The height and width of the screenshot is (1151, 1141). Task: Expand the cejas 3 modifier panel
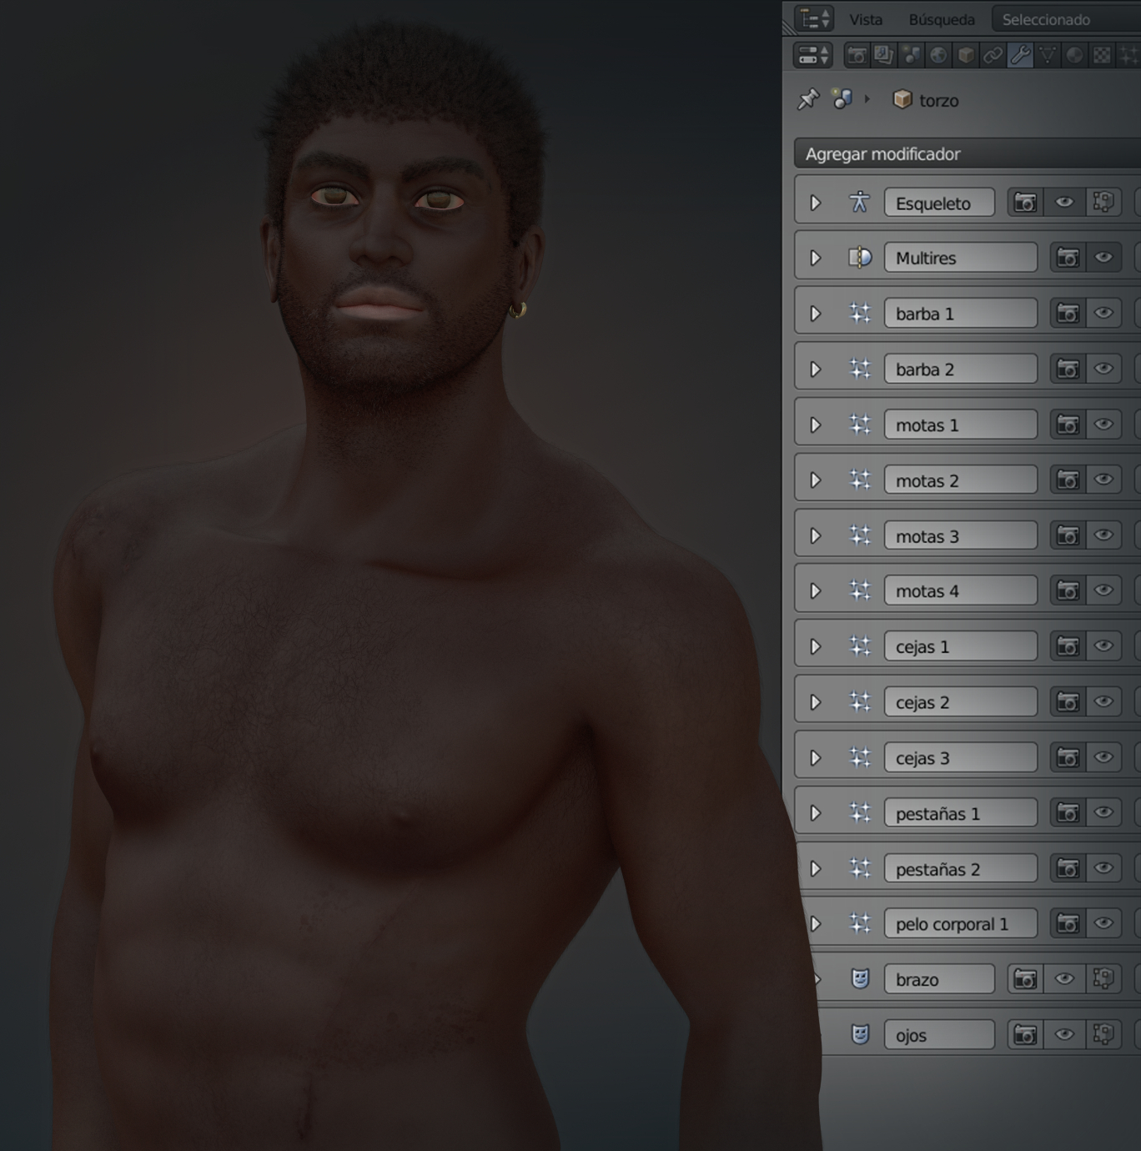coord(816,758)
